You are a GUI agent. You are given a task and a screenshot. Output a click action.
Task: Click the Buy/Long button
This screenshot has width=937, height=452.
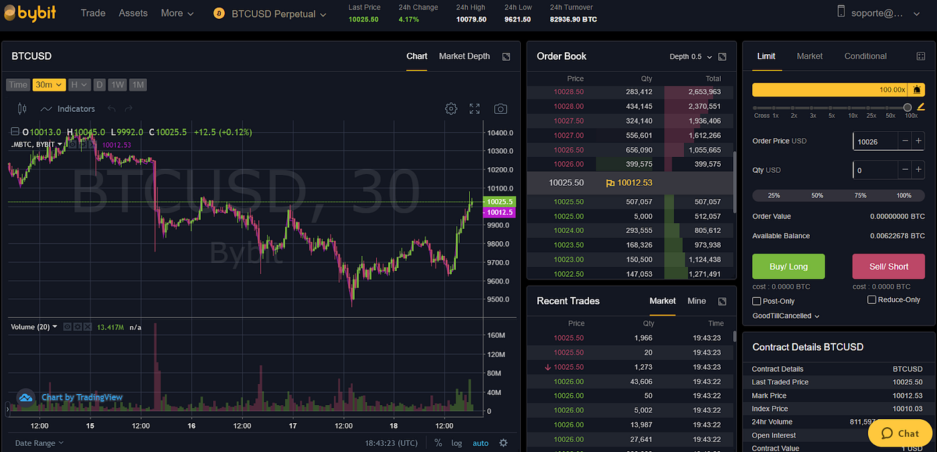click(x=788, y=266)
